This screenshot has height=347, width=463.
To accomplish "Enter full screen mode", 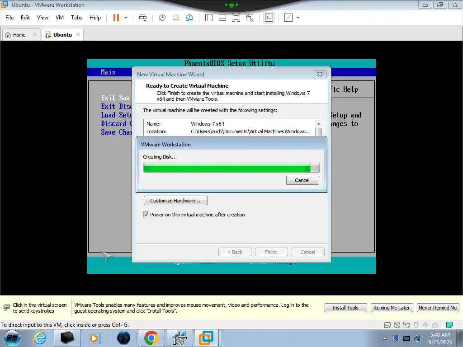I will tap(236, 18).
